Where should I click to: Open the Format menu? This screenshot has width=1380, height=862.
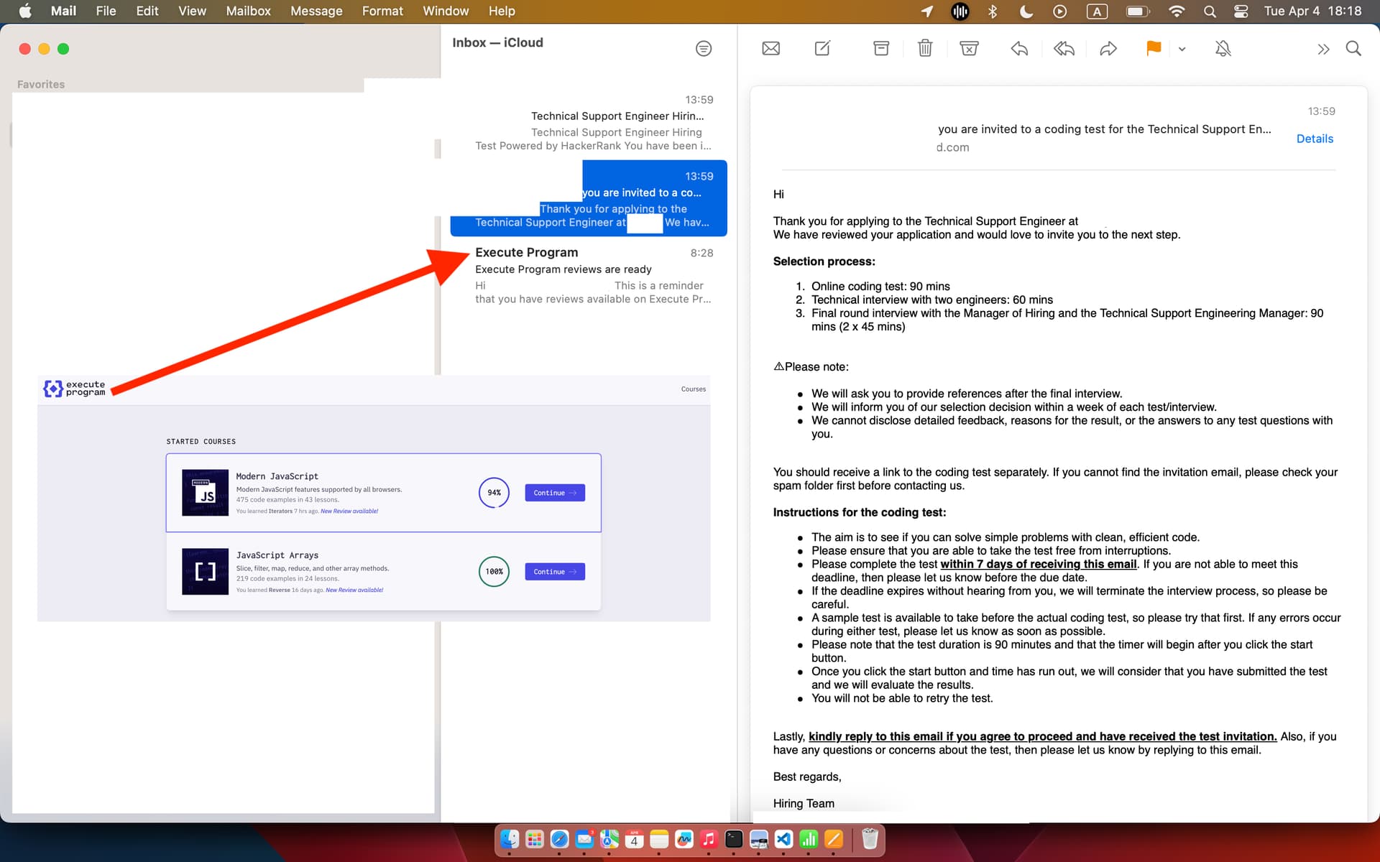coord(382,11)
